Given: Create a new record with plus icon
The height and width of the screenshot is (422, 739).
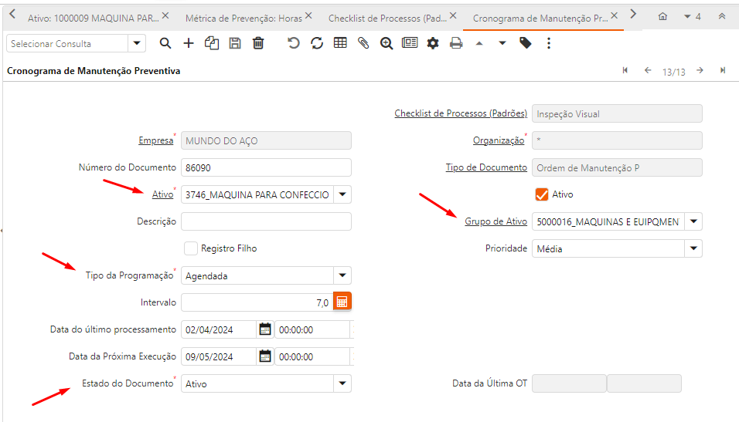Looking at the screenshot, I should 189,44.
